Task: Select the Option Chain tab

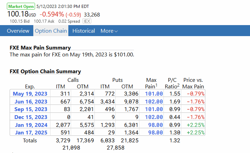Action: coord(51,31)
